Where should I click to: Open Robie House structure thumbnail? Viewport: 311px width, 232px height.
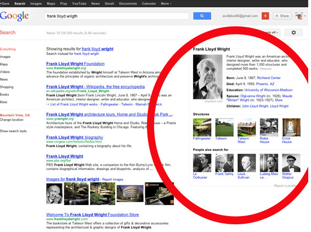(x=269, y=127)
